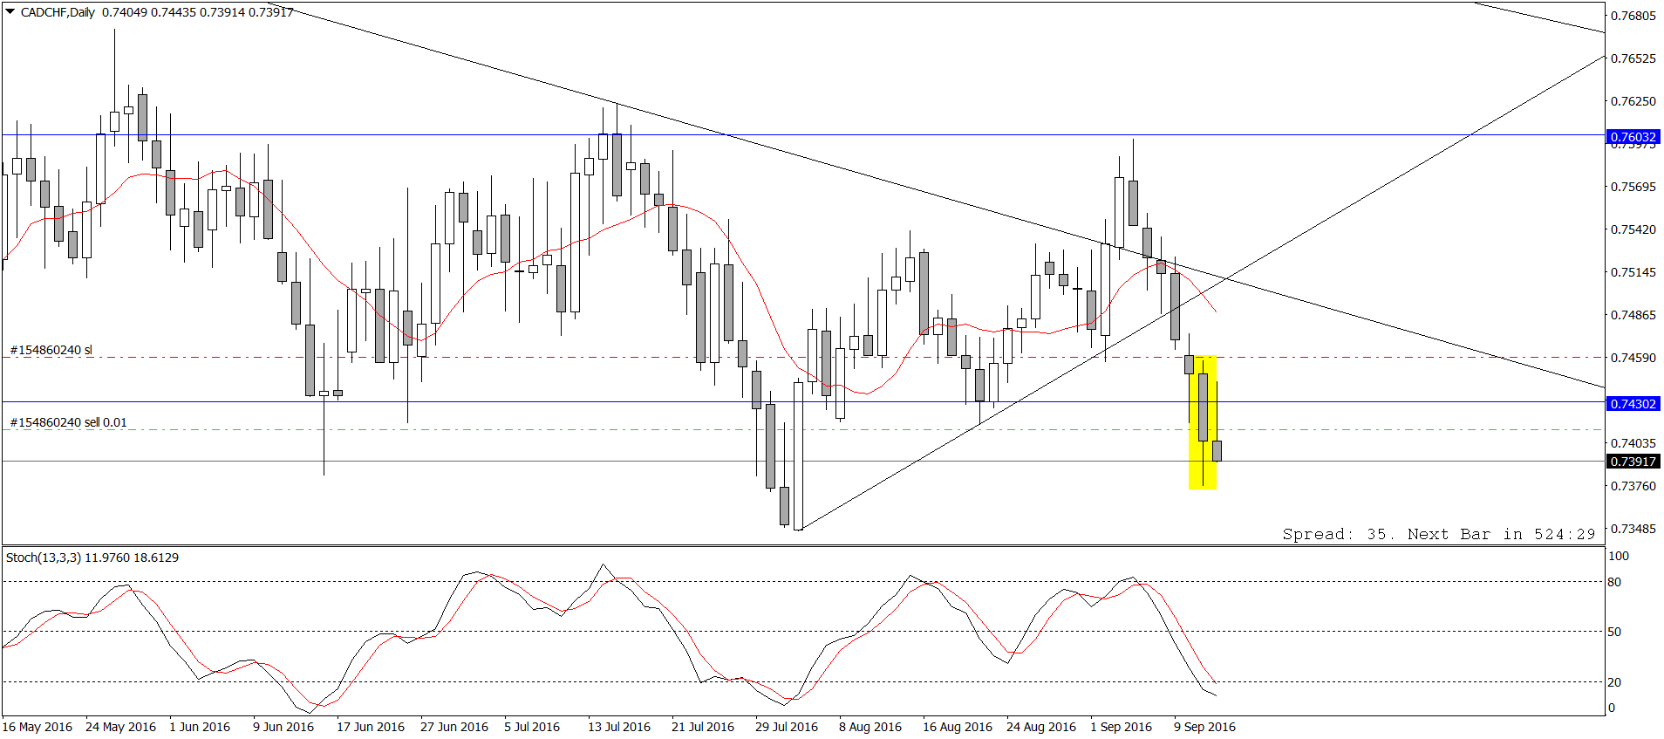
Task: Select the 0.76032 blue price label
Action: [1633, 137]
